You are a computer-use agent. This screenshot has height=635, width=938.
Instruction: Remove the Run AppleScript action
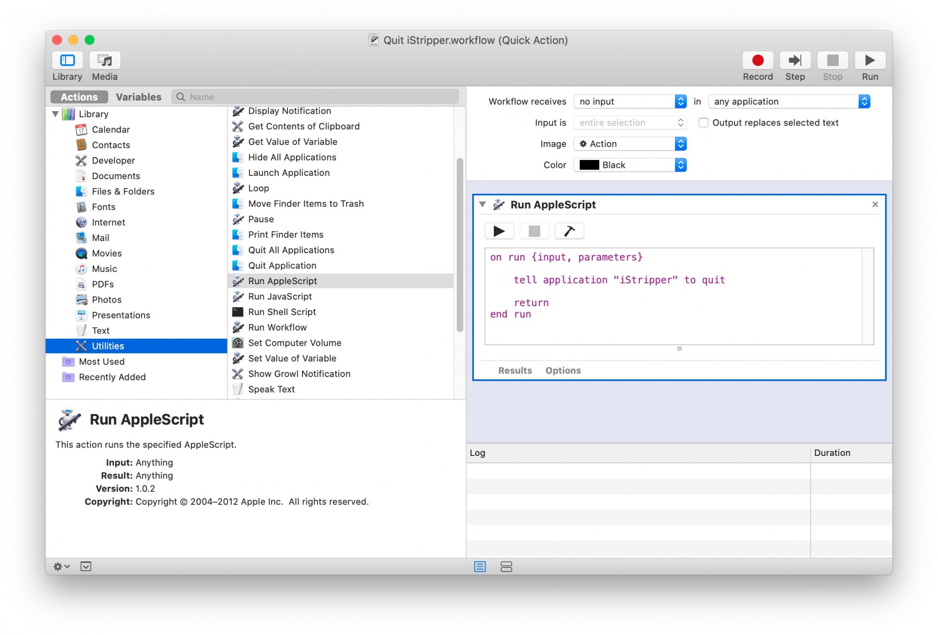pos(875,204)
